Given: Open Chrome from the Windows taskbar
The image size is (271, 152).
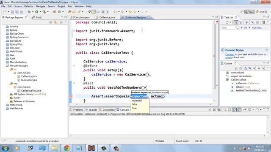Looking at the screenshot, I should pyautogui.click(x=67, y=148).
